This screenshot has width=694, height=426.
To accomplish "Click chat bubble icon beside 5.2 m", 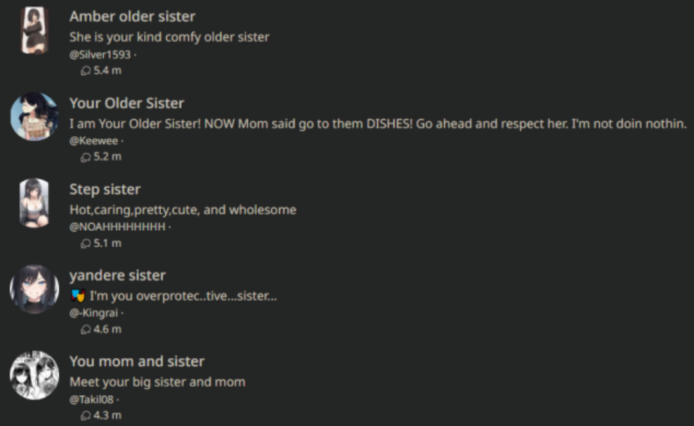I will [85, 157].
